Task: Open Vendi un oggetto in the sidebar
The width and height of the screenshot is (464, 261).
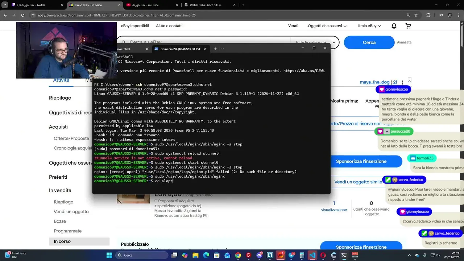Action: [71, 212]
